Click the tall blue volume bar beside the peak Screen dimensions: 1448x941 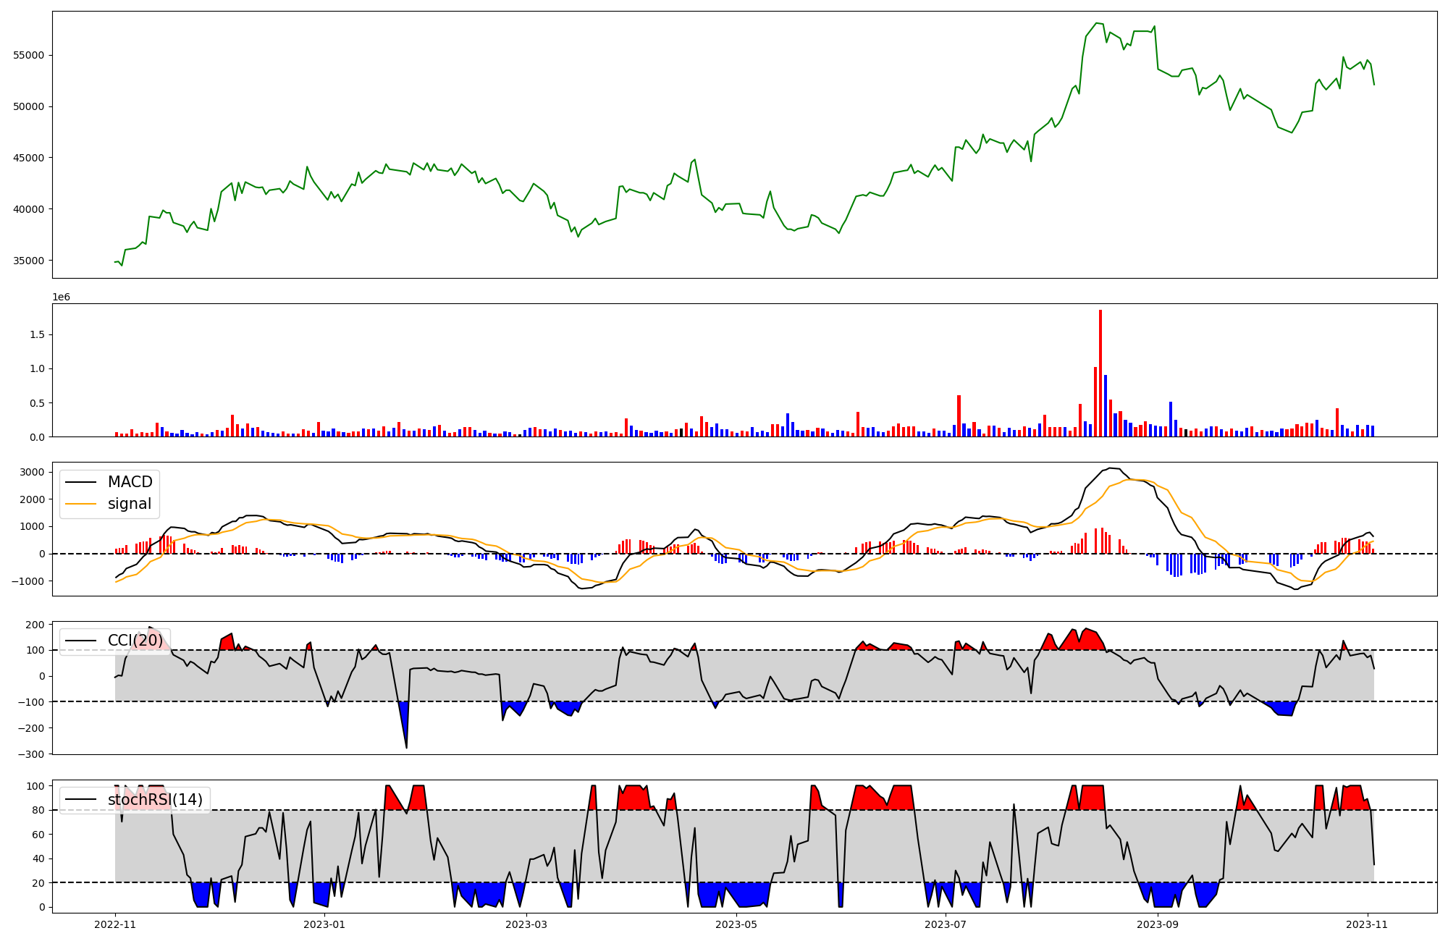click(1106, 405)
